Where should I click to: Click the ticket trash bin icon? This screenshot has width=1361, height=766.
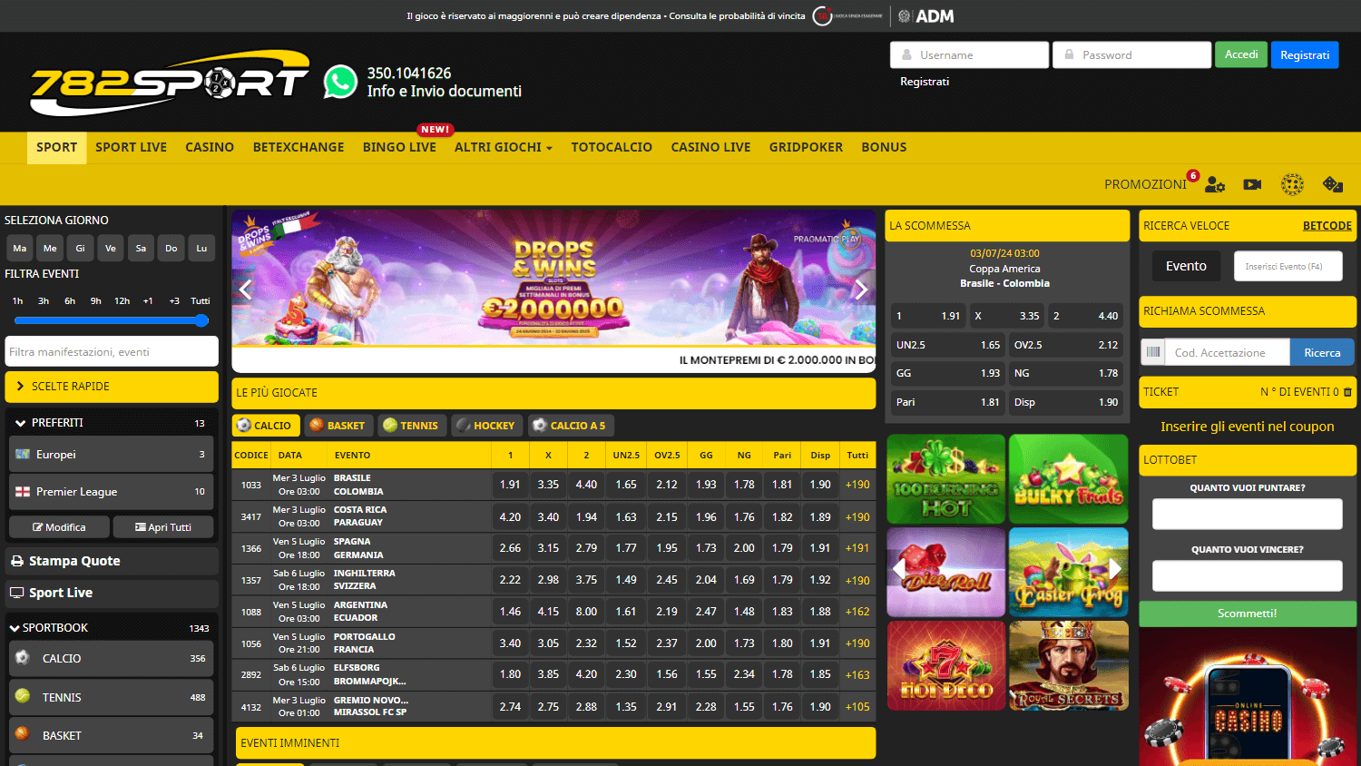[1347, 392]
